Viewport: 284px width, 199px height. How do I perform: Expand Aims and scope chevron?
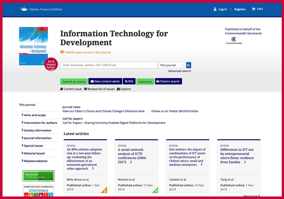pyautogui.click(x=22, y=115)
